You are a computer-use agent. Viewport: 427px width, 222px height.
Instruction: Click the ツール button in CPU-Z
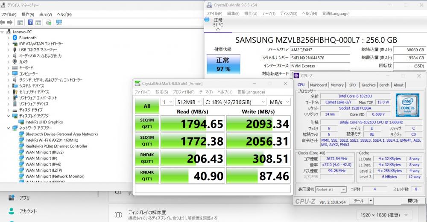358,201
